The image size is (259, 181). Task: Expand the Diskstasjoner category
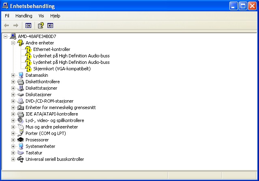coord(13,95)
